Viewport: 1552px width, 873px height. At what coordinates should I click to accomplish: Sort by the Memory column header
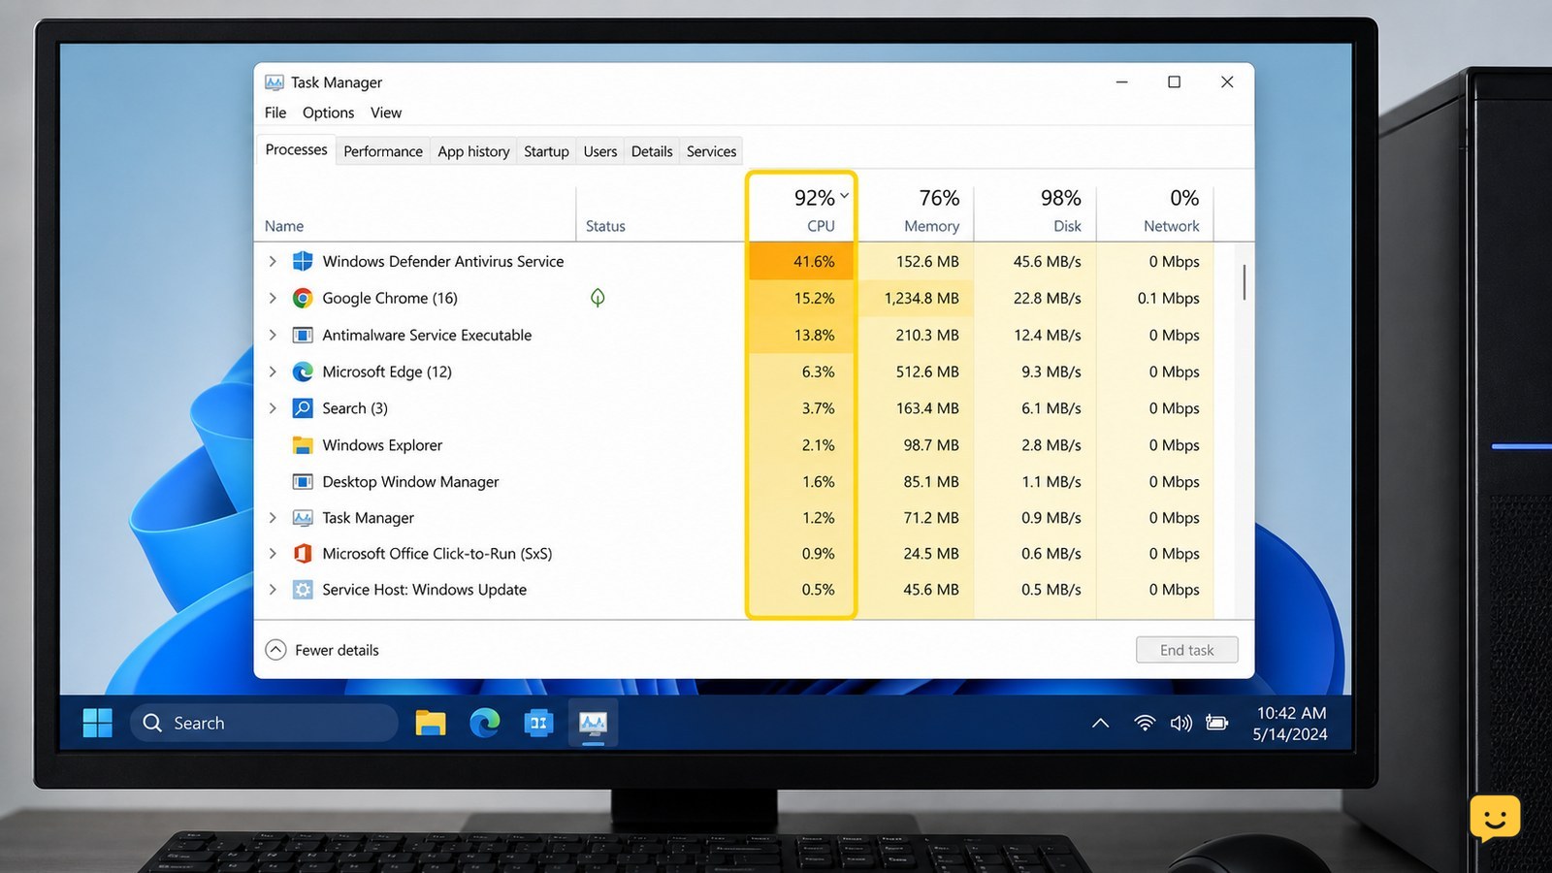click(x=916, y=210)
